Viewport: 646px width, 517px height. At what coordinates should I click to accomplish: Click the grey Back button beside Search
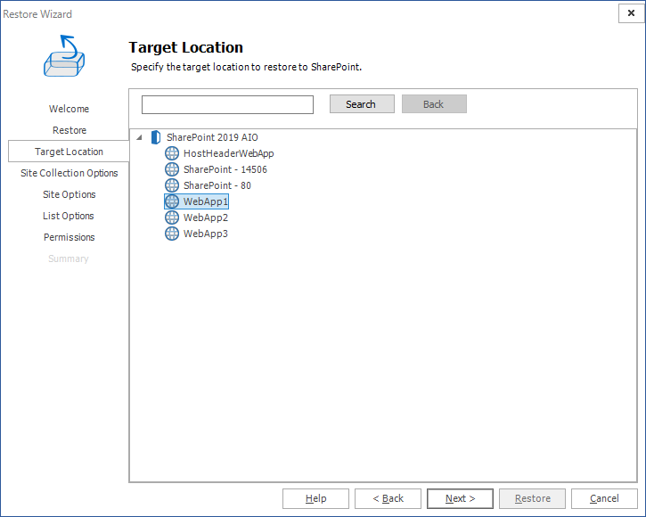coord(434,104)
